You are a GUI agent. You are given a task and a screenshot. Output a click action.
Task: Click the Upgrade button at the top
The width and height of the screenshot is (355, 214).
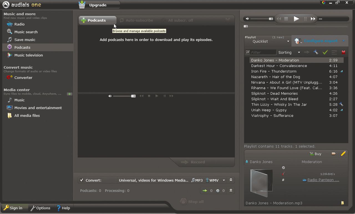[99, 5]
